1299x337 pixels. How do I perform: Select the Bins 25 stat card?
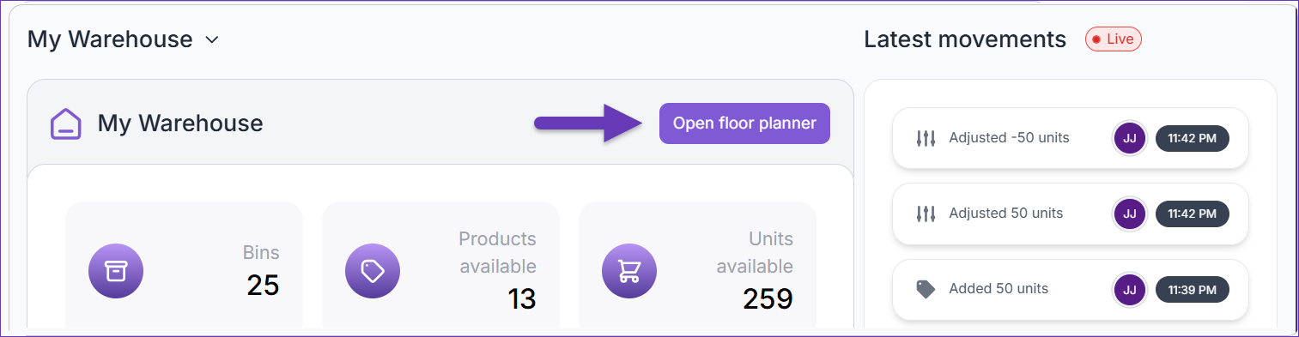[x=184, y=265]
